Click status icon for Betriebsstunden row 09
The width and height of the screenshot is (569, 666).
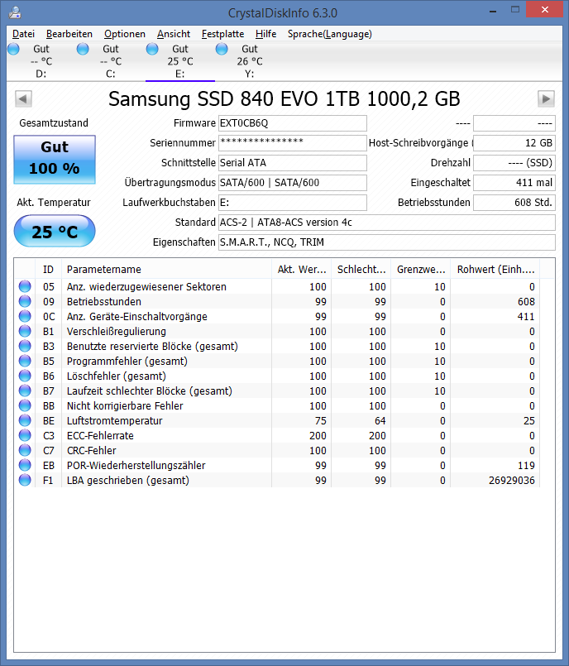25,302
